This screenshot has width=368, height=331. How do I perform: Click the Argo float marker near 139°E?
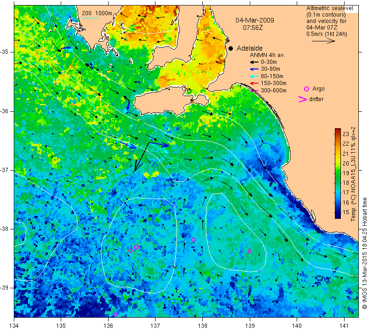[249, 251]
